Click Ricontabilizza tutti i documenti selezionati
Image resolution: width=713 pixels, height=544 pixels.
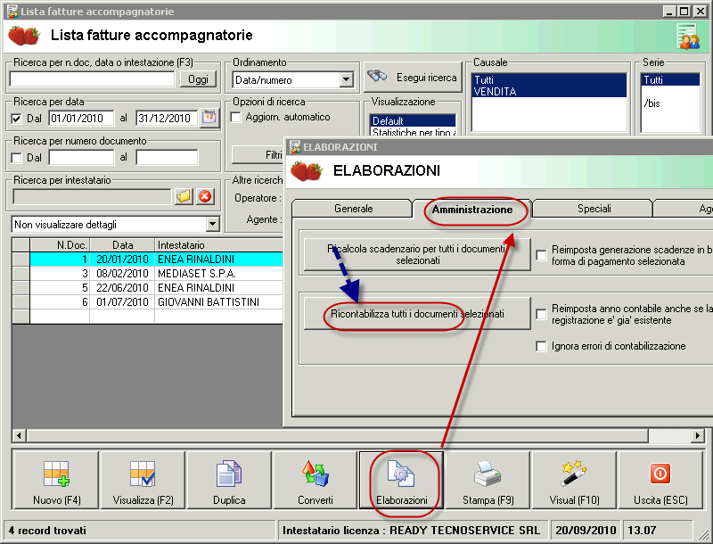[417, 314]
